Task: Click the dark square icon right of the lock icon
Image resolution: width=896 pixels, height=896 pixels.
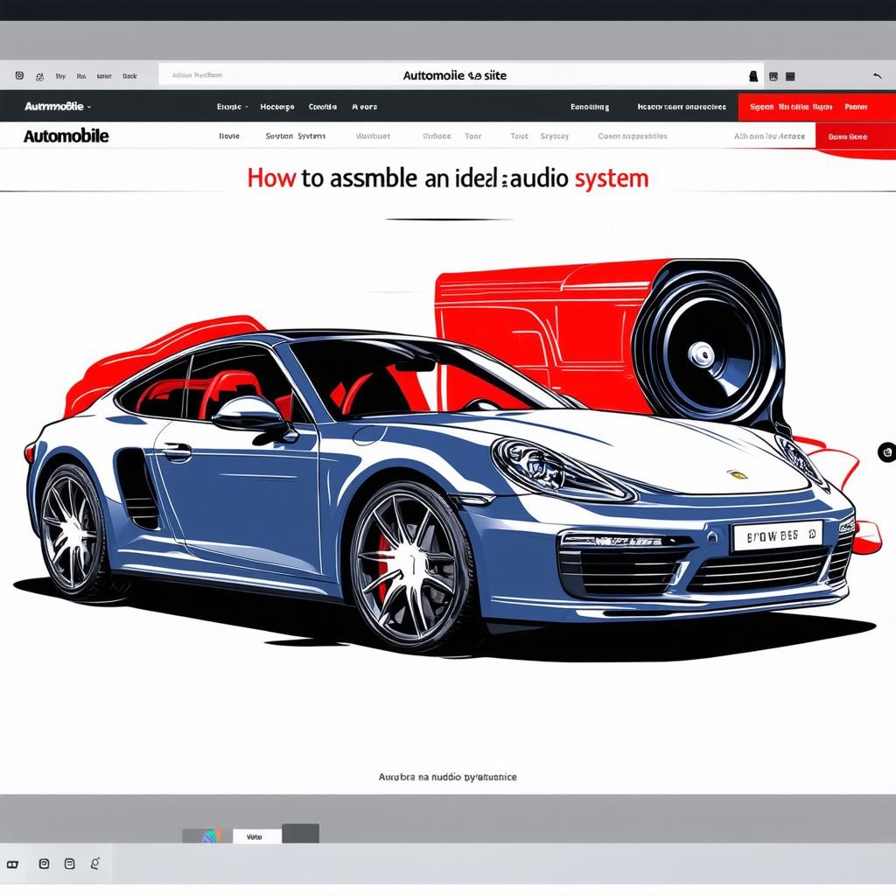Action: click(790, 76)
